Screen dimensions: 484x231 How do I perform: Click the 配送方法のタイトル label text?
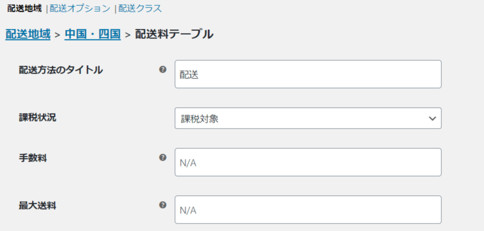pyautogui.click(x=61, y=70)
